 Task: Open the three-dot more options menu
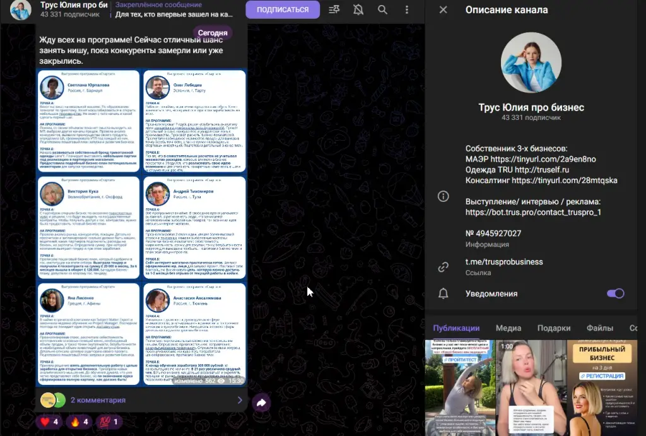coord(407,9)
